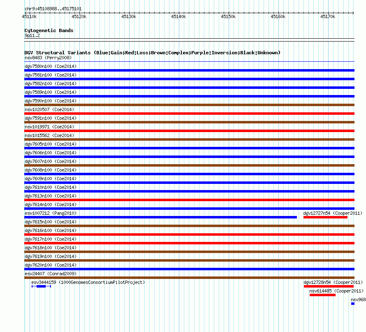Click the Cytogenetic Bands track title

(x=49, y=30)
